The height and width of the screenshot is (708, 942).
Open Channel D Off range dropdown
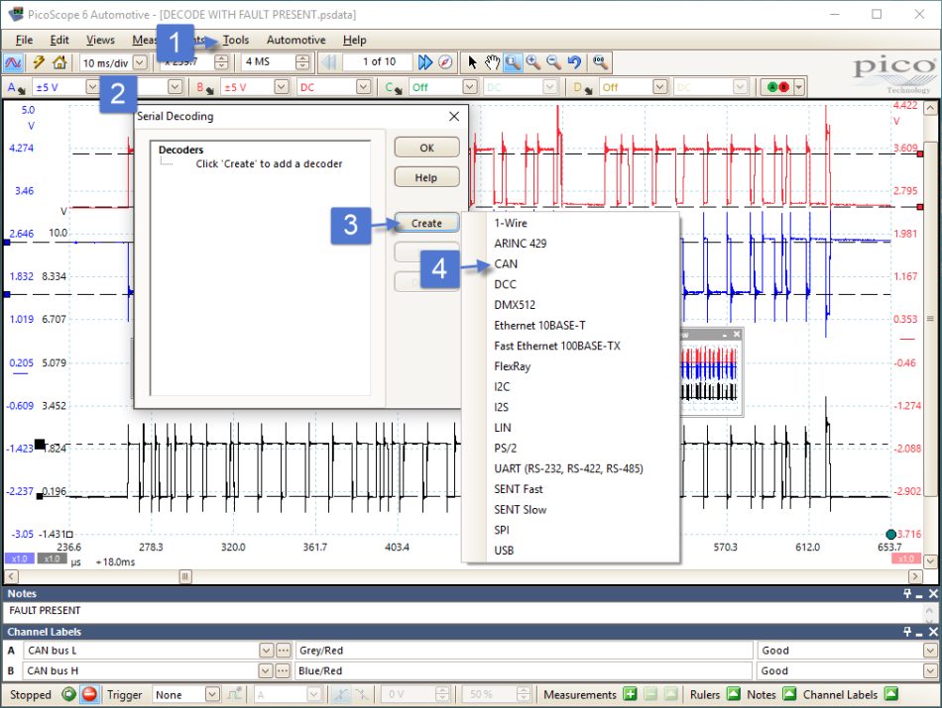(659, 87)
